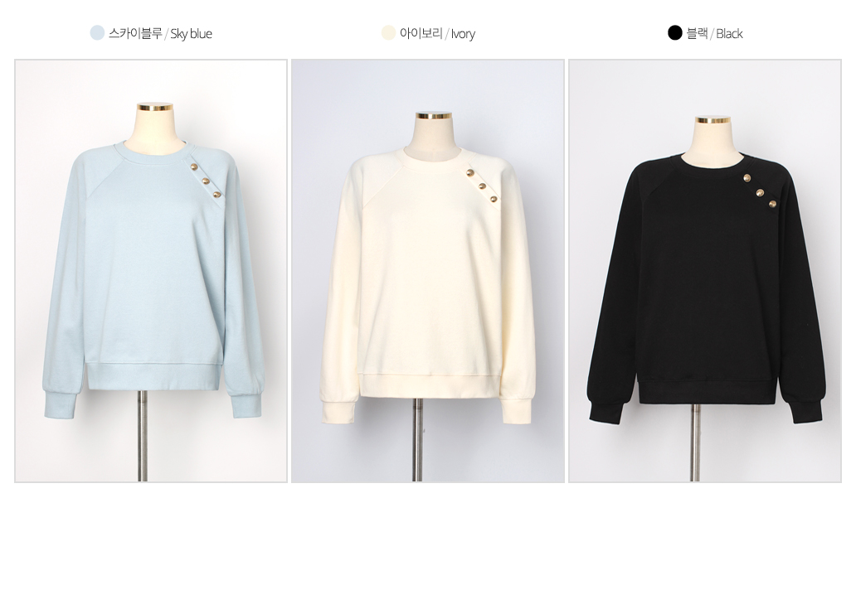The image size is (856, 590).
Task: Click the ivory color swatch circle
Action: pyautogui.click(x=388, y=32)
